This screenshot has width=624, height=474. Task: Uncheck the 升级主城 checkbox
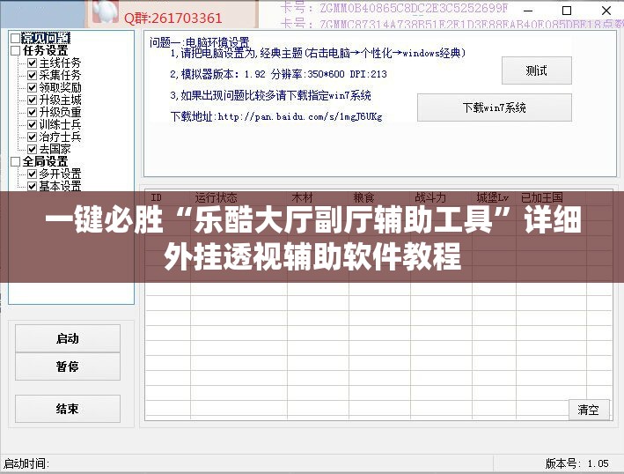point(33,100)
